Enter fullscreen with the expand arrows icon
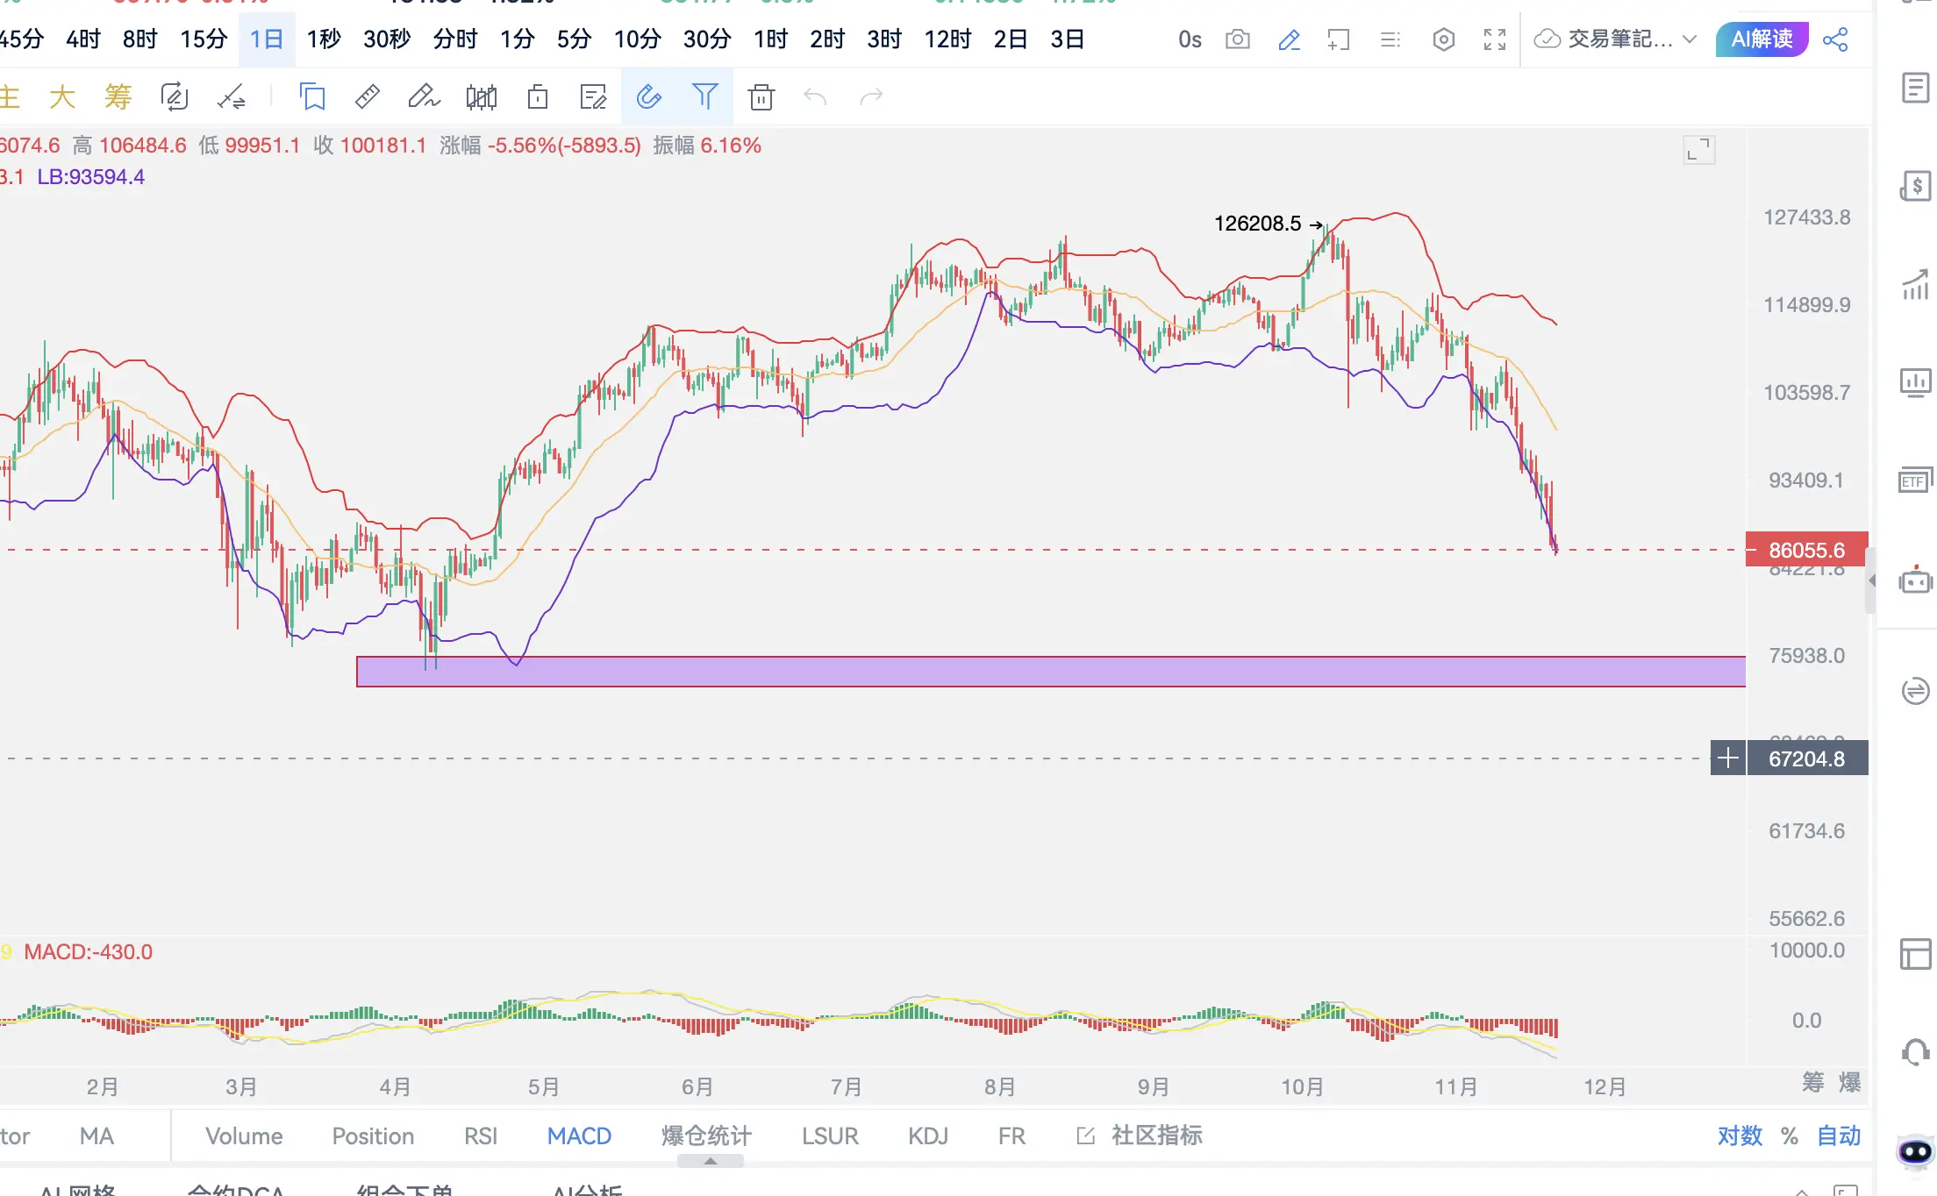This screenshot has width=1937, height=1196. point(1495,39)
